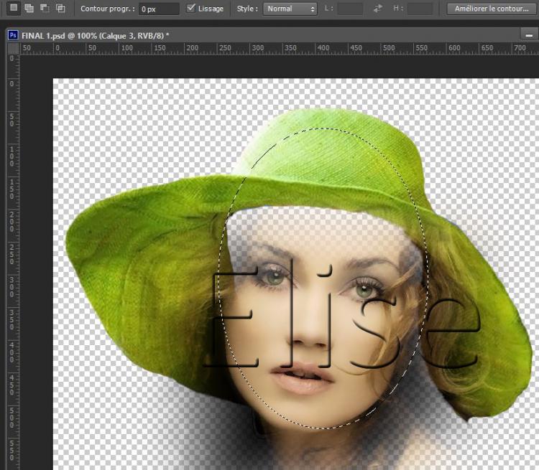The width and height of the screenshot is (539, 470).
Task: Click the ruler origin corner box
Action: tap(13, 48)
